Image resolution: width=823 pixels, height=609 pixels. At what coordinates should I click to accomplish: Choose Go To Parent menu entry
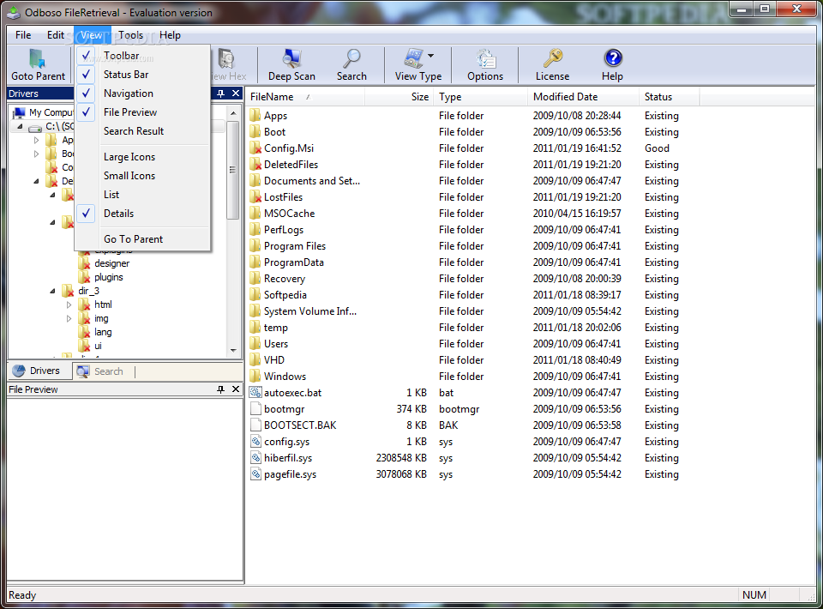(142, 238)
